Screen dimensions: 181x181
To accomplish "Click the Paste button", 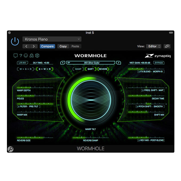I will click(75, 46).
